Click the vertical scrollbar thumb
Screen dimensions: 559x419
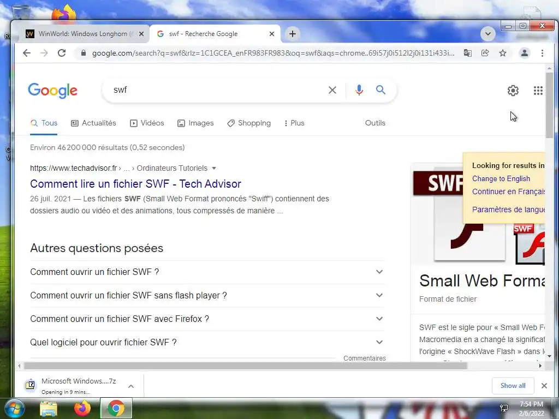pos(549,105)
